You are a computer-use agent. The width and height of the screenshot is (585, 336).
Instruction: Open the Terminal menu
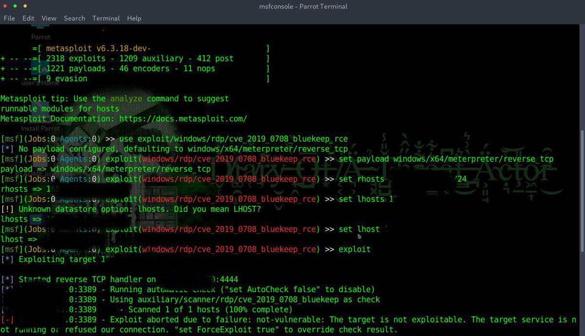coord(106,18)
